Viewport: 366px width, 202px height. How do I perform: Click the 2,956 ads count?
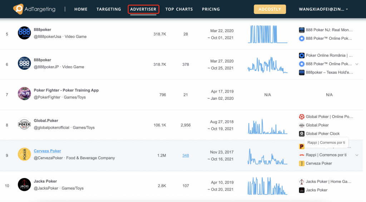(x=186, y=125)
